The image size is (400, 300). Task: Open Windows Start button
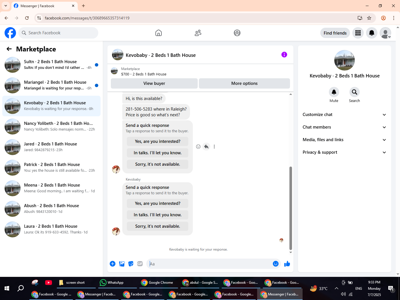click(7, 288)
